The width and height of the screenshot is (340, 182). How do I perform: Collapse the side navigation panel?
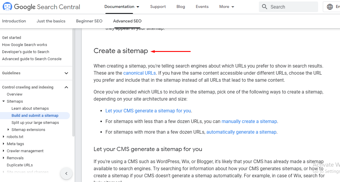66,173
